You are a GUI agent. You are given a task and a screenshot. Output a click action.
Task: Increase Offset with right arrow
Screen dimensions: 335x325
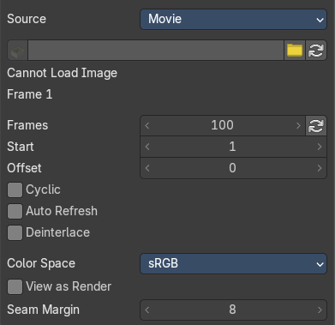[x=320, y=168]
